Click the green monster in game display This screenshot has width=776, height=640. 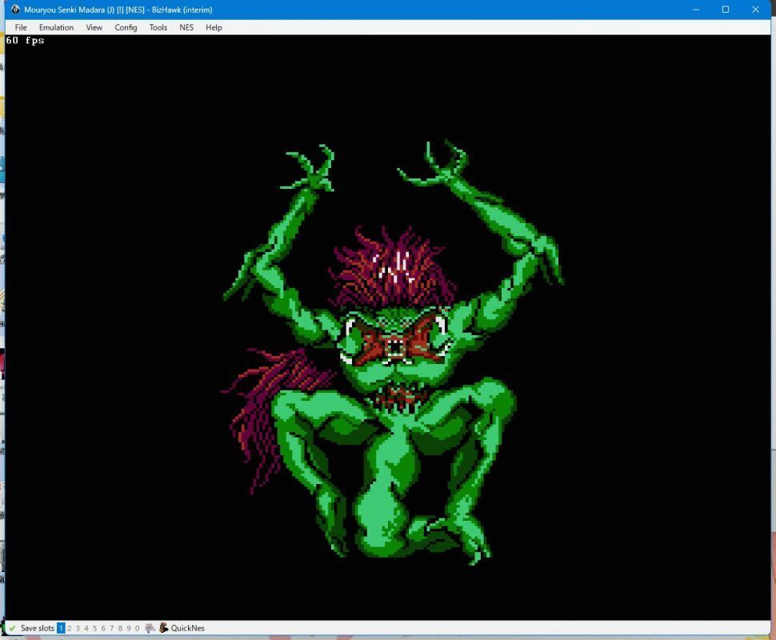coord(393,353)
